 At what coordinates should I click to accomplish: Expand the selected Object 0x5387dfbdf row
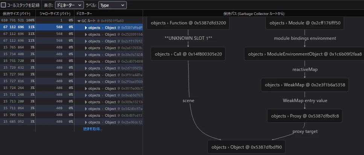click(x=86, y=27)
